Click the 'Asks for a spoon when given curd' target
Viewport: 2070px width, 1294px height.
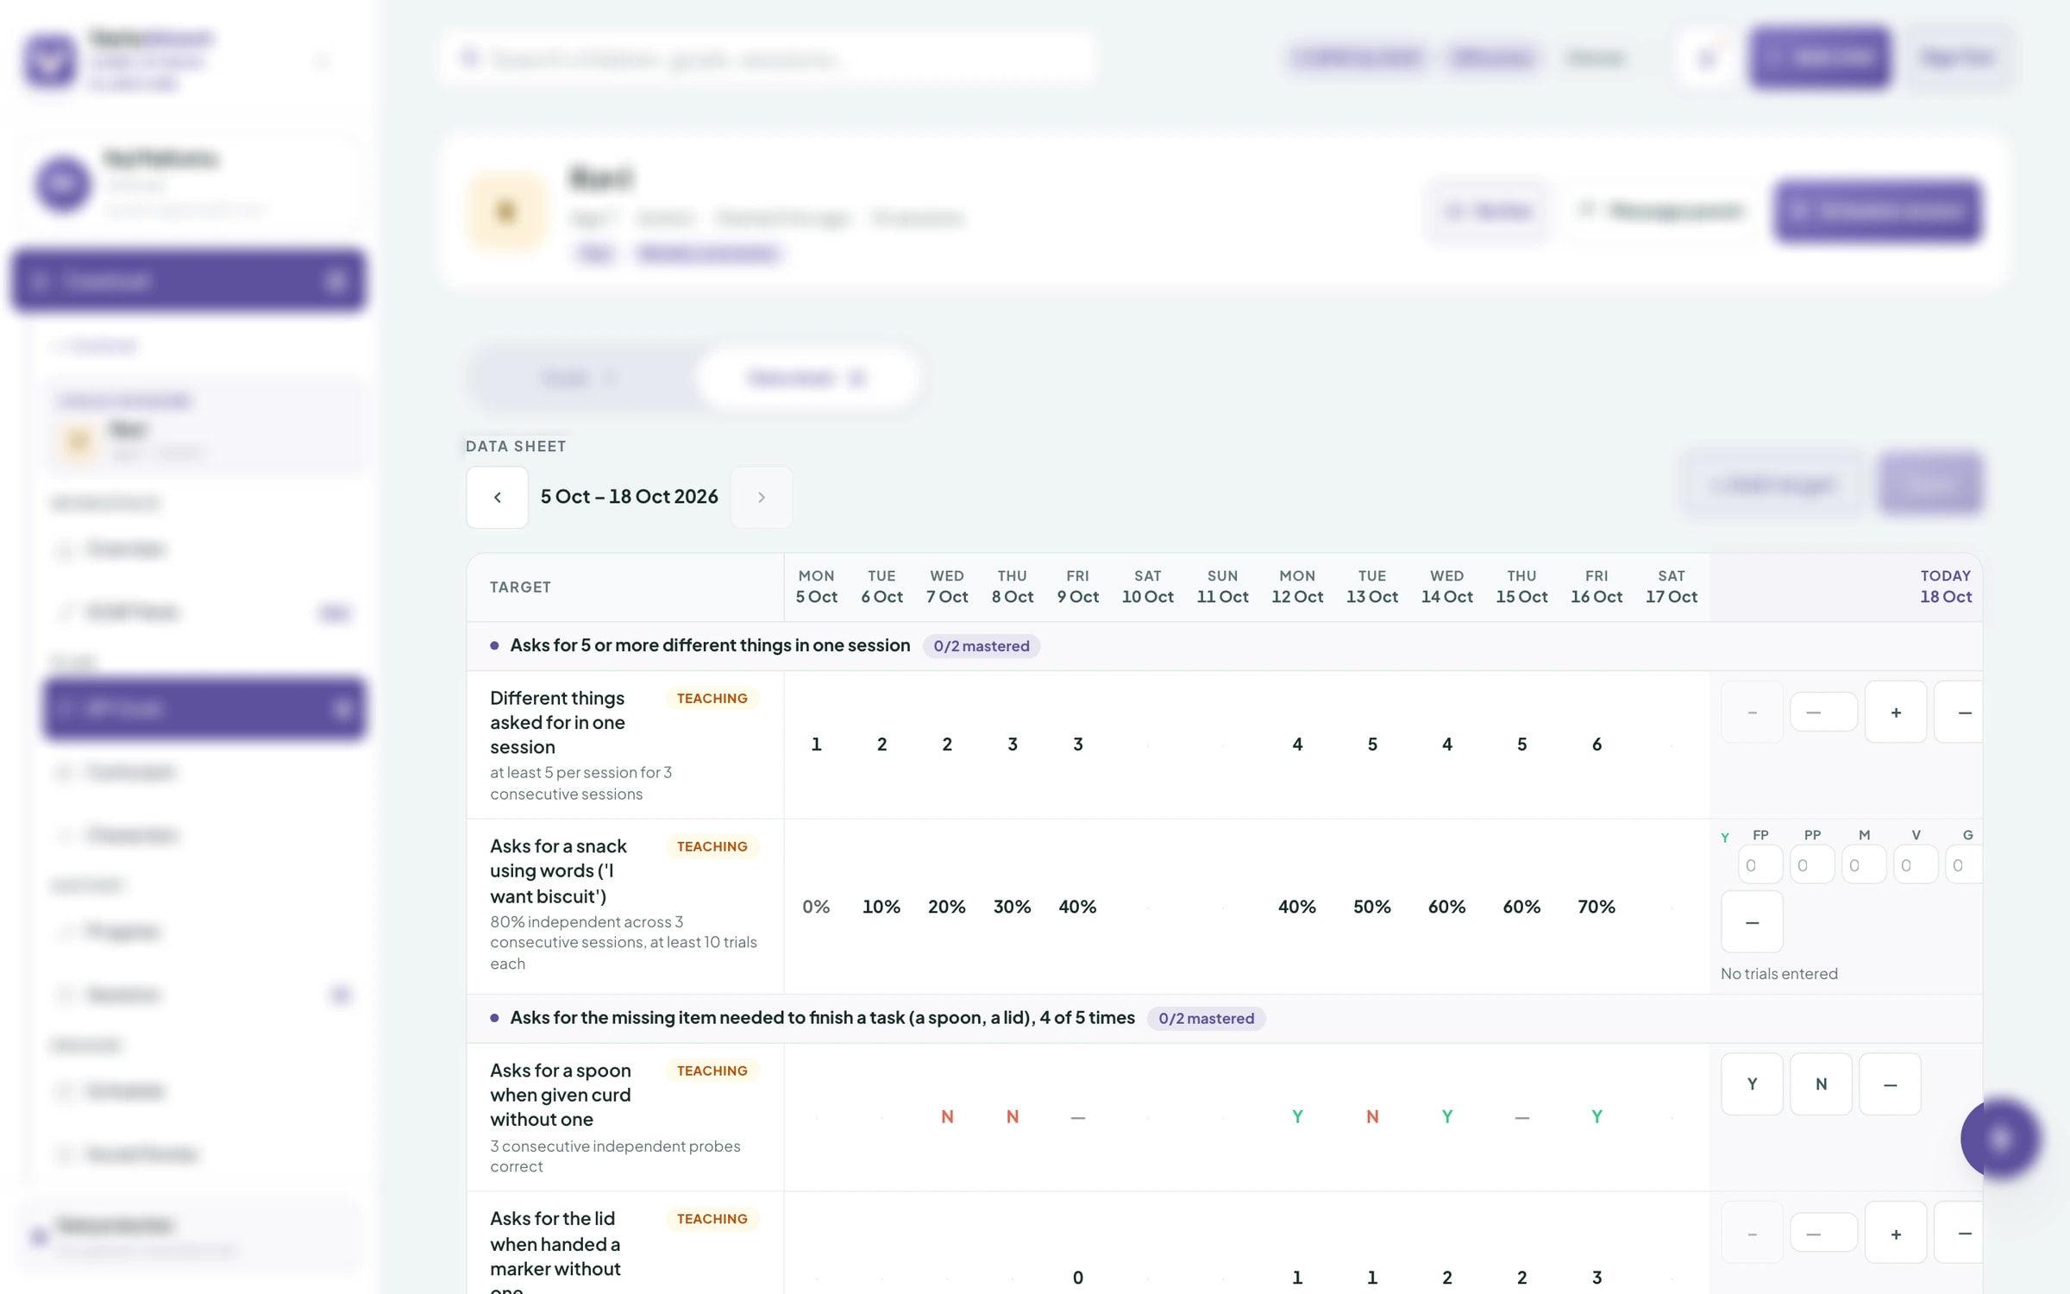(561, 1096)
